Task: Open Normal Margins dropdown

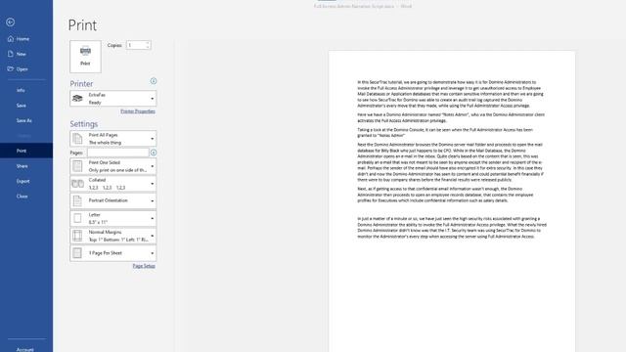Action: click(x=113, y=236)
